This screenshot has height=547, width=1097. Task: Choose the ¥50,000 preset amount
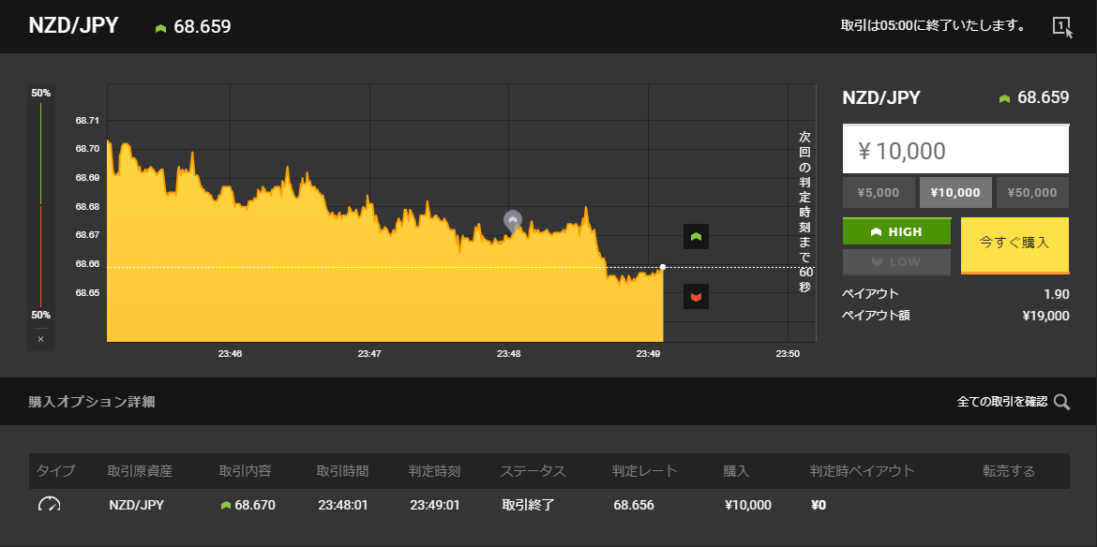pyautogui.click(x=1032, y=193)
